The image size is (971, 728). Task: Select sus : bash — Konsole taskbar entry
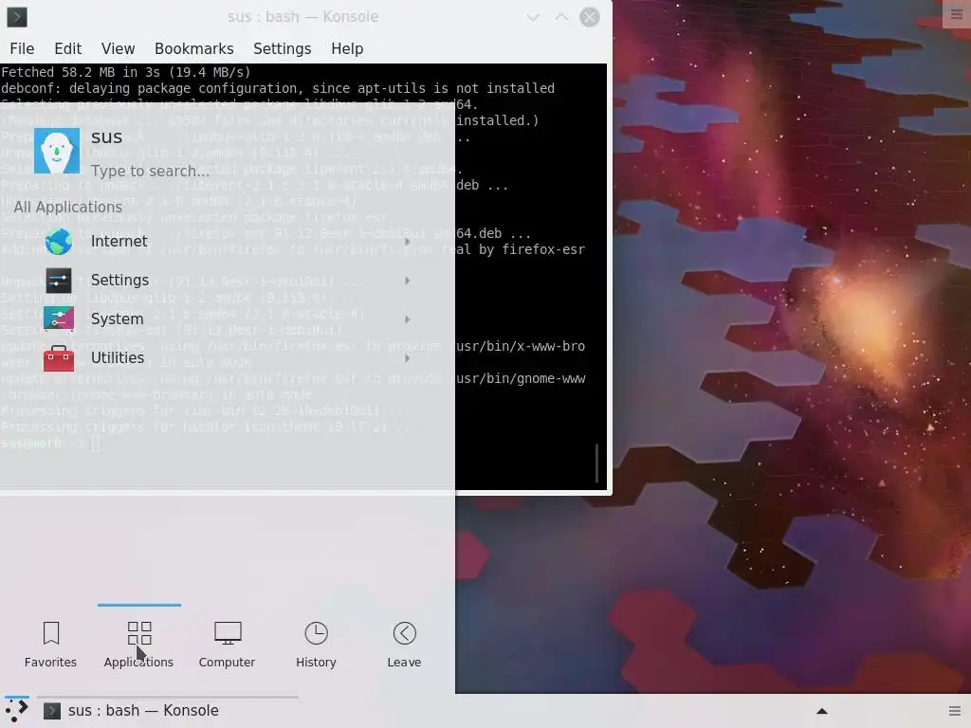(168, 711)
